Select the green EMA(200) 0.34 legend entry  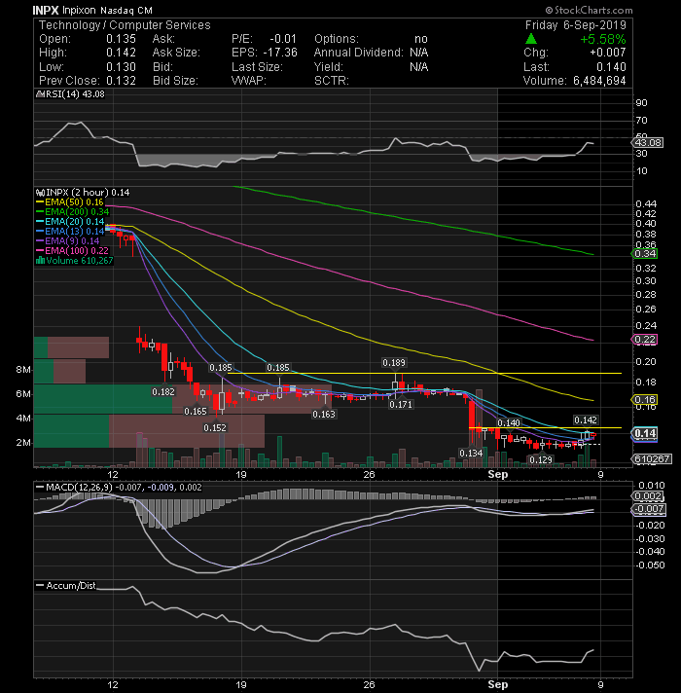tap(72, 212)
